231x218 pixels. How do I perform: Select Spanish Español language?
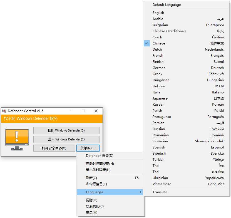[x=186, y=147]
